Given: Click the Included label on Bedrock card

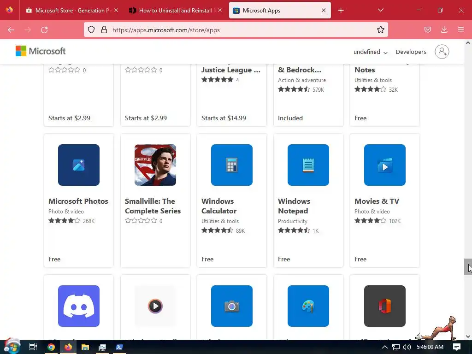Looking at the screenshot, I should [290, 118].
